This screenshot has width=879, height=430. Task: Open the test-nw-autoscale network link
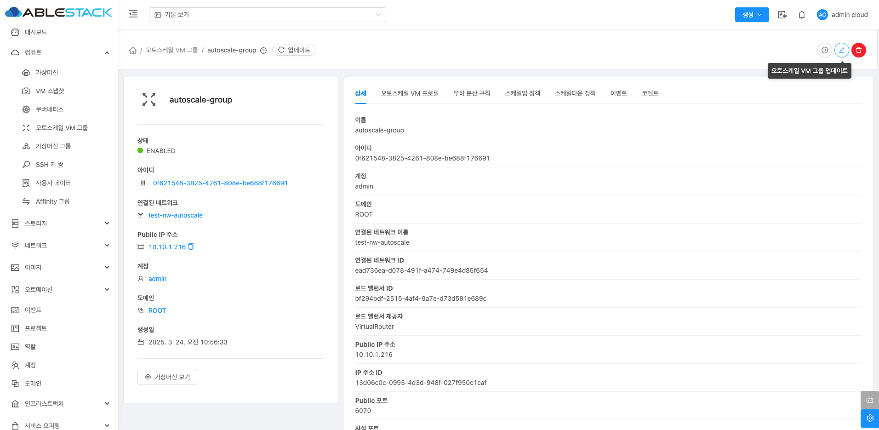[x=175, y=215]
